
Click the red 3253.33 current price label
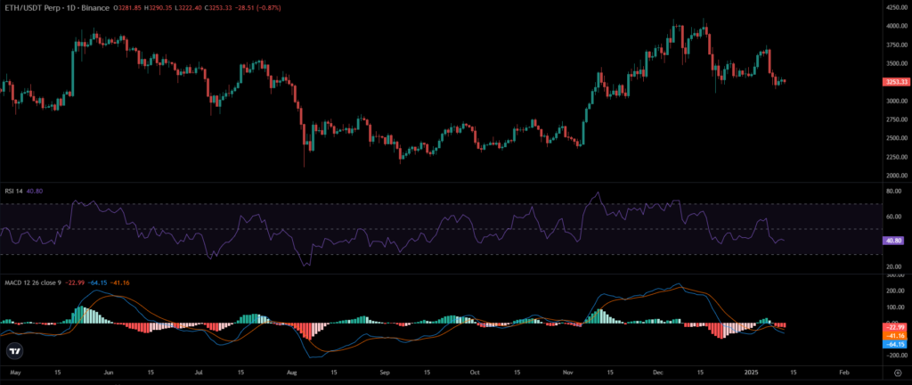pos(894,82)
